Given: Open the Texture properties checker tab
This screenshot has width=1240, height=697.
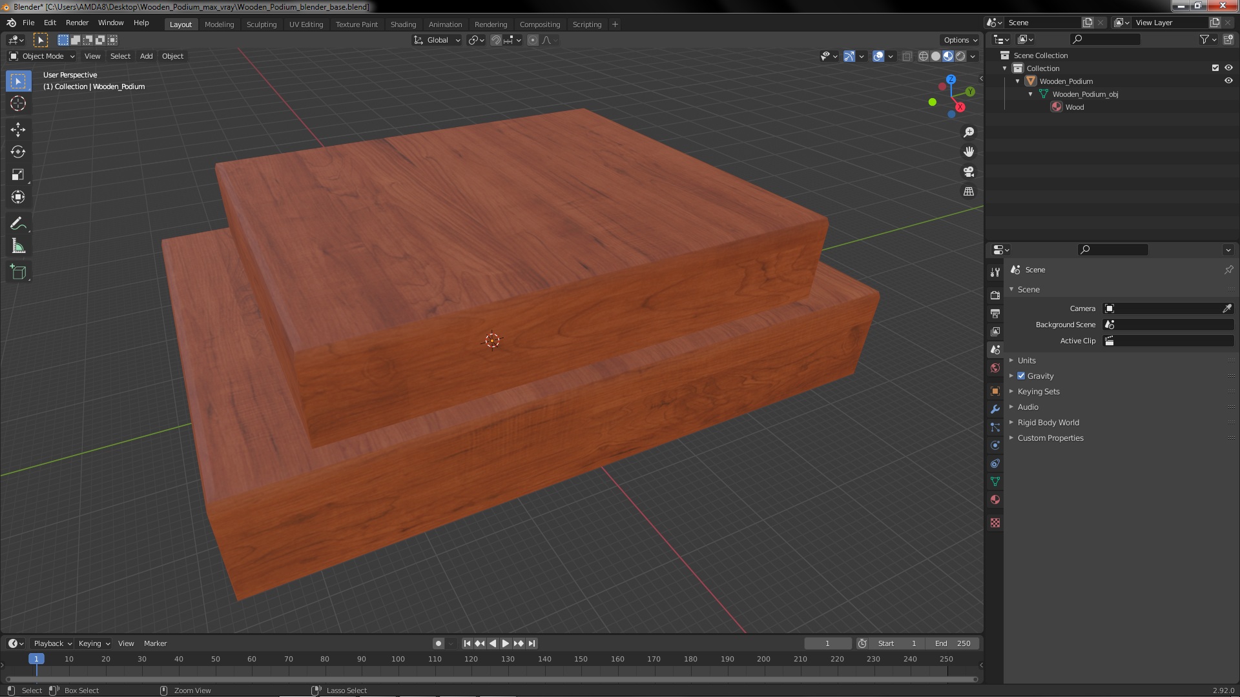Looking at the screenshot, I should click(x=995, y=523).
